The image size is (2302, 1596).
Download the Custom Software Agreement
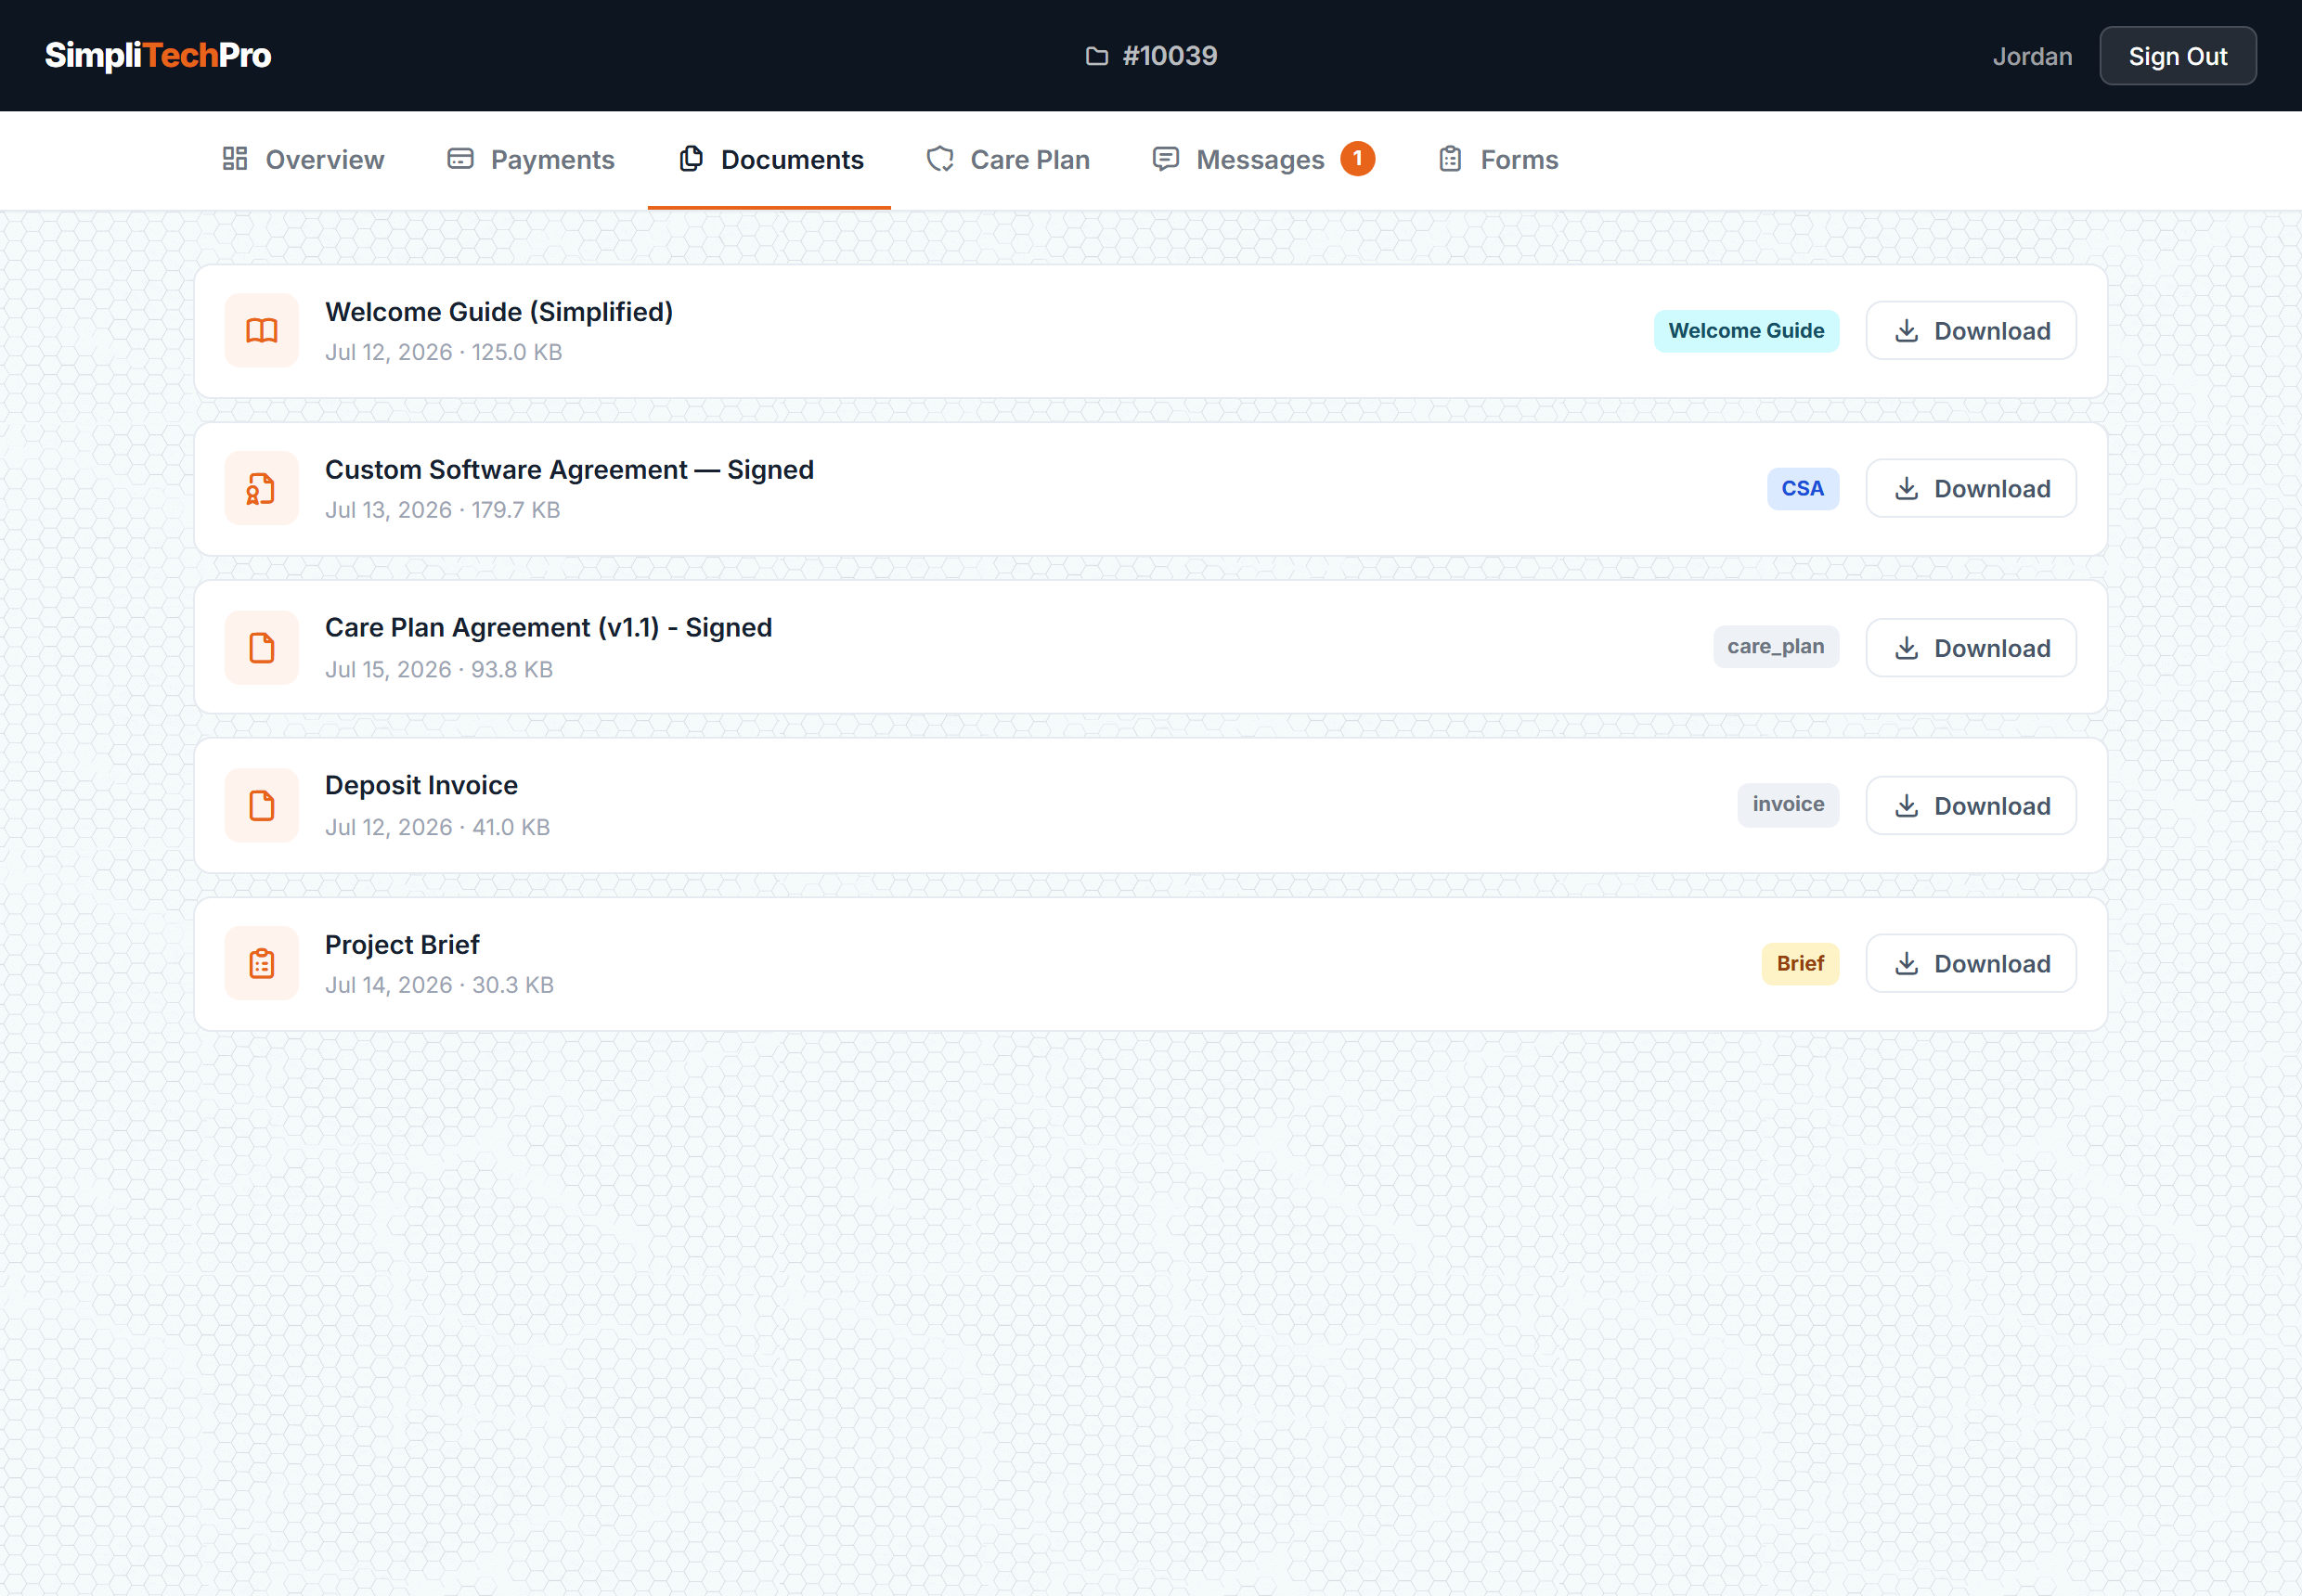click(1971, 489)
